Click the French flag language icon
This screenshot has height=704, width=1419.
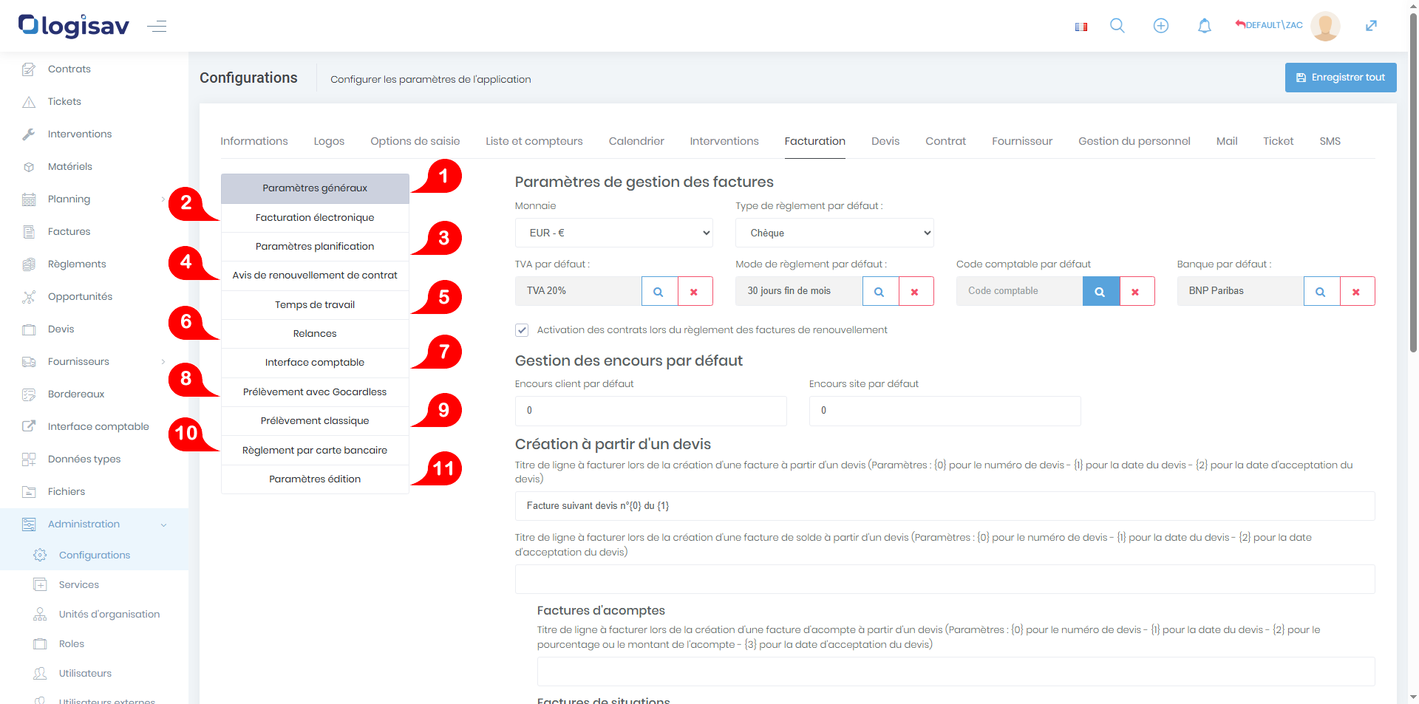coord(1081,27)
